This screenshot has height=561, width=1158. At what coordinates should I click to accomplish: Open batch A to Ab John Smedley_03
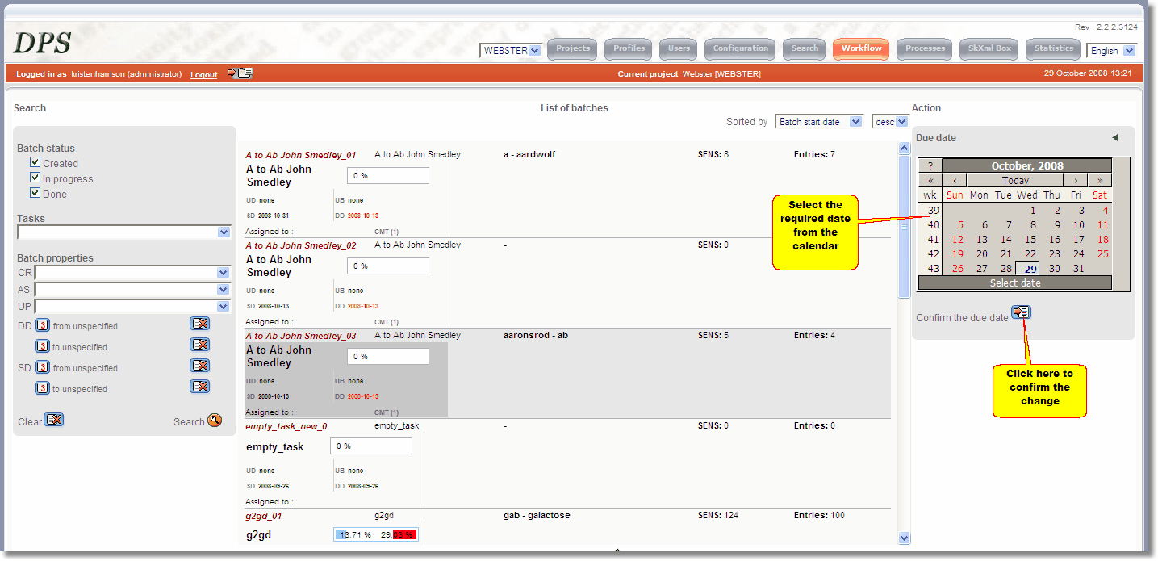click(x=301, y=336)
